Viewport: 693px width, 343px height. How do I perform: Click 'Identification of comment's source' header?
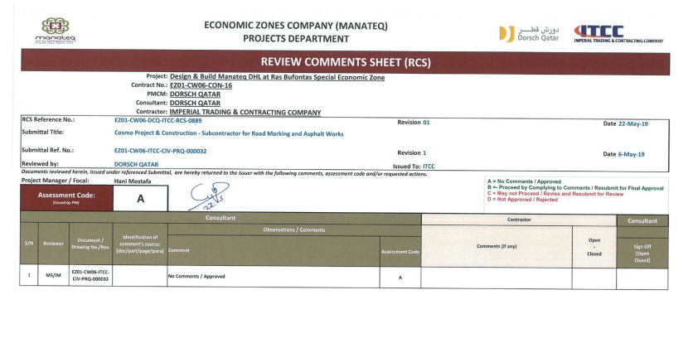[x=139, y=244]
